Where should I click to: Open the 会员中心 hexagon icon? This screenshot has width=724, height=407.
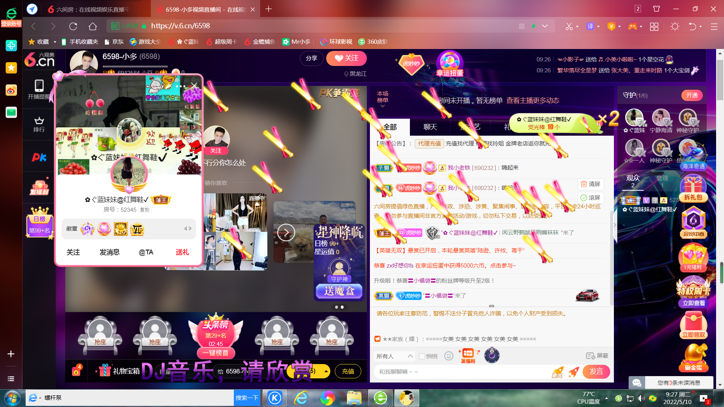tap(693, 223)
